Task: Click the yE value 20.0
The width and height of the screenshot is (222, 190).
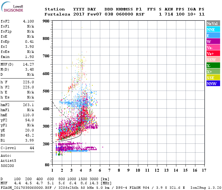Action: (x=29, y=130)
